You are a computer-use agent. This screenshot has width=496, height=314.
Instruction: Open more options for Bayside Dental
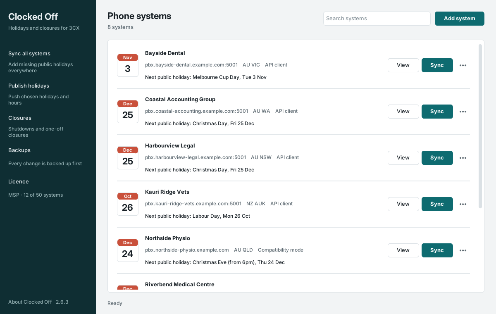point(463,65)
